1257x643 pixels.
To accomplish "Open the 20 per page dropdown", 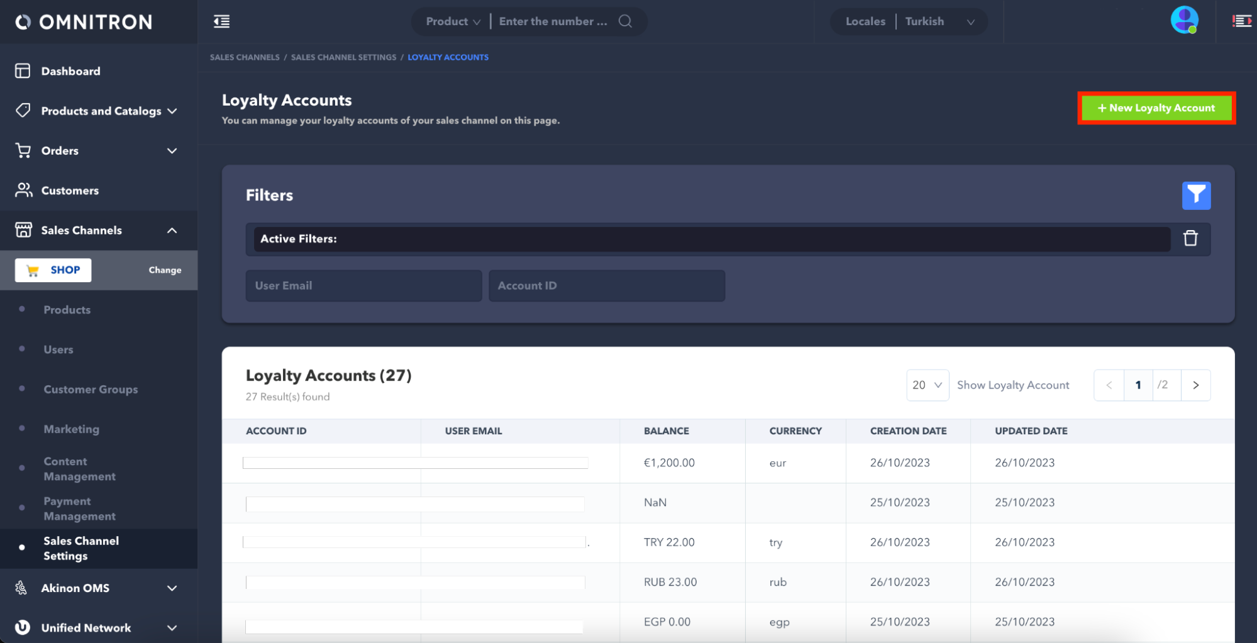I will [x=927, y=385].
